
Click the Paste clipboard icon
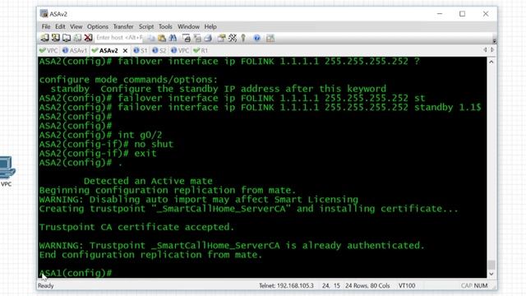(x=162, y=39)
